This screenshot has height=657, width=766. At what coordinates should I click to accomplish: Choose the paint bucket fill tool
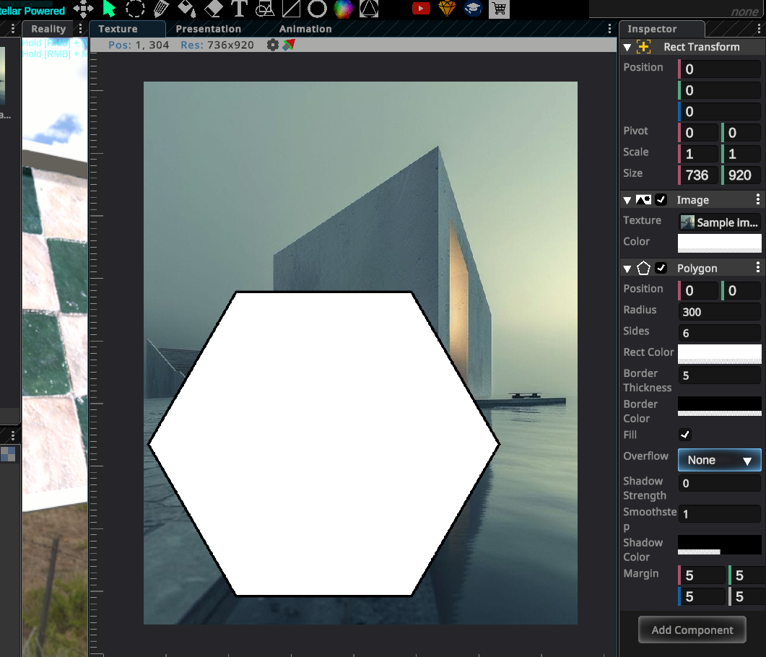tap(186, 9)
